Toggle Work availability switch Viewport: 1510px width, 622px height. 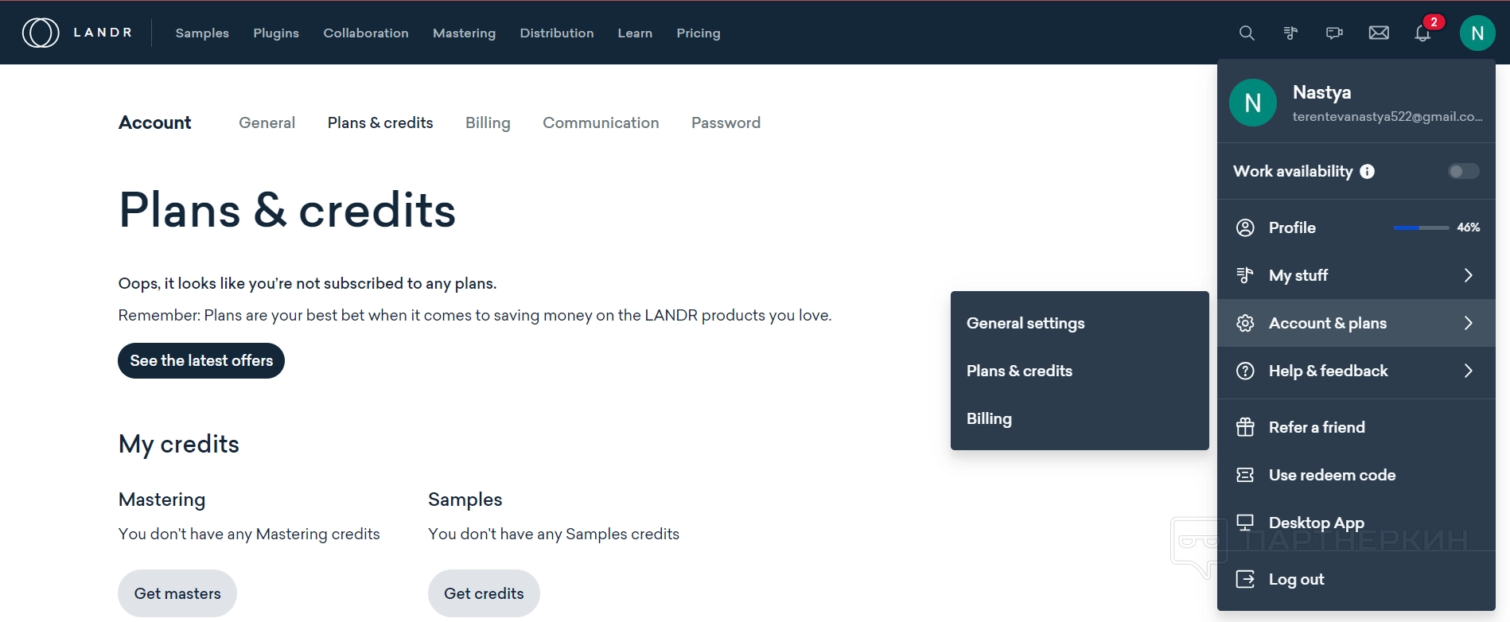coord(1463,172)
